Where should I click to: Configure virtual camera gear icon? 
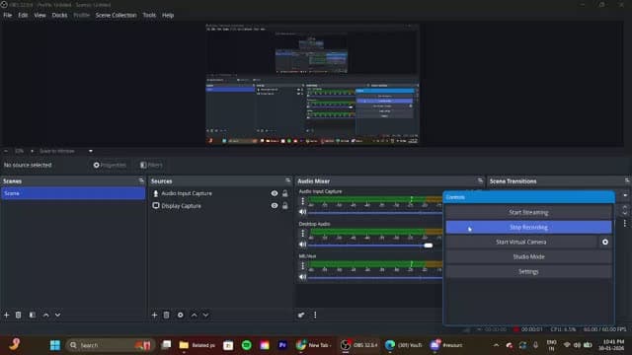point(605,242)
